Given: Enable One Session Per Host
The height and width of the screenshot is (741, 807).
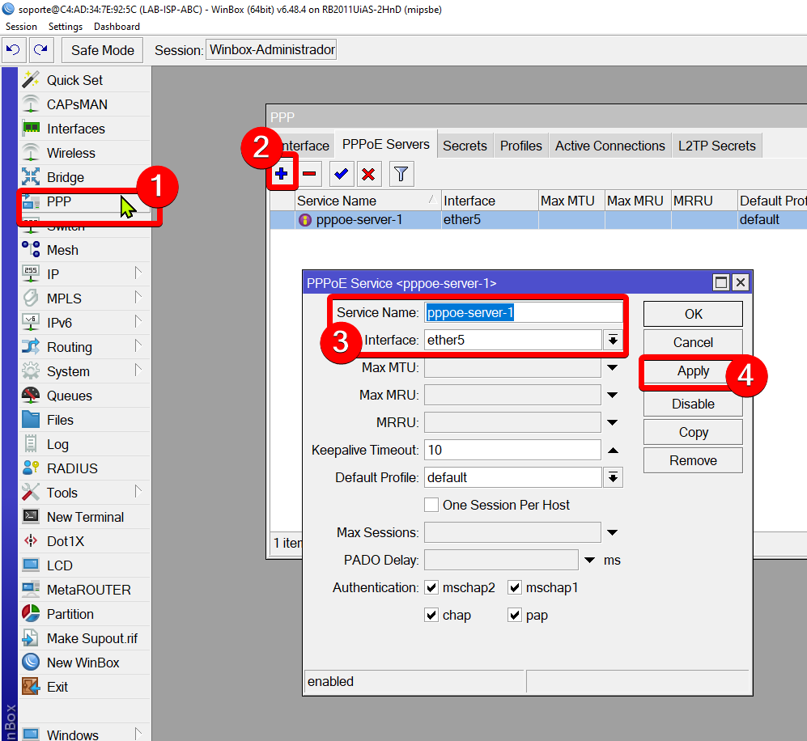Looking at the screenshot, I should (431, 505).
